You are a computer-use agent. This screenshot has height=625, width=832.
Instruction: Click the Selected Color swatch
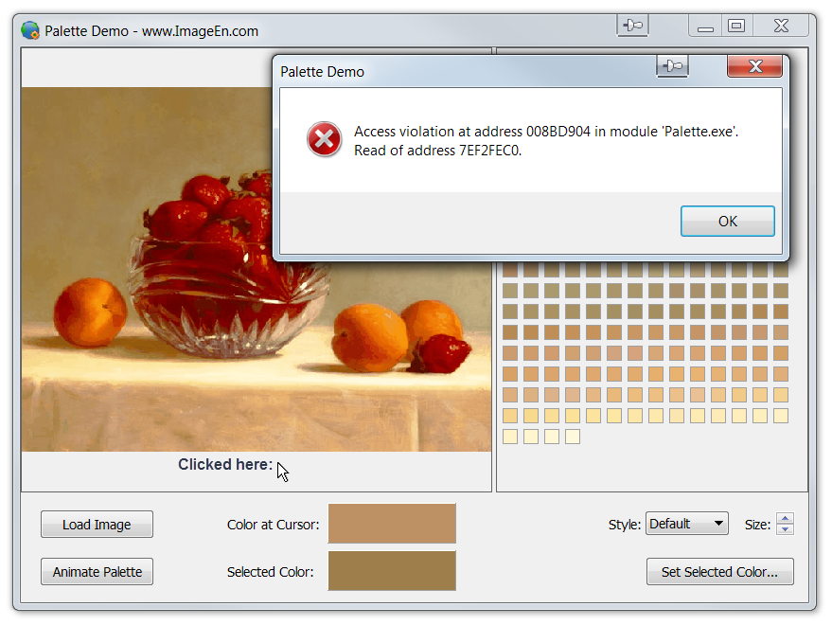(x=392, y=571)
